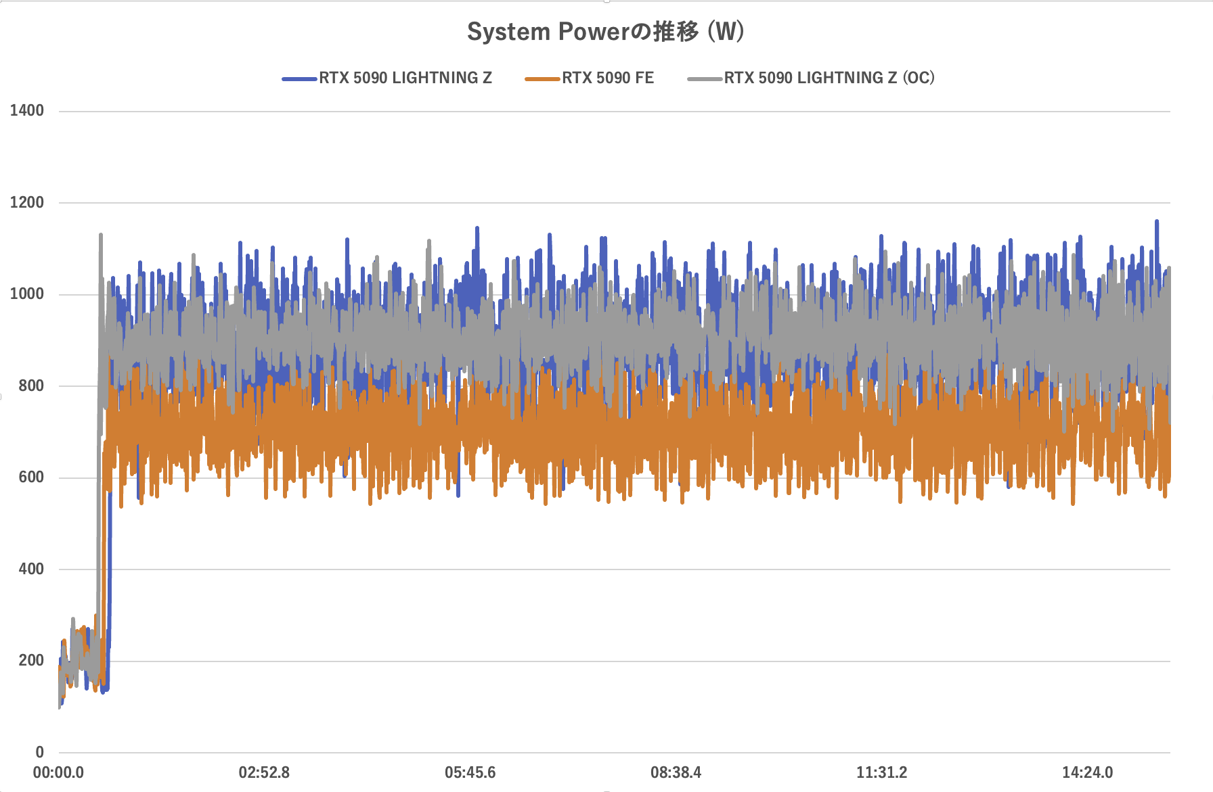
Task: Click the 1400 value on the vertical axis
Action: (x=28, y=110)
